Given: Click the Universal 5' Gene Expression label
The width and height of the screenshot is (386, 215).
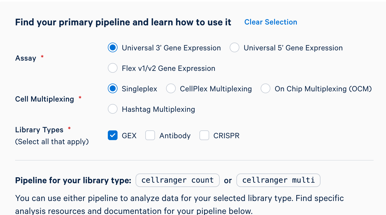Looking at the screenshot, I should pyautogui.click(x=293, y=48).
